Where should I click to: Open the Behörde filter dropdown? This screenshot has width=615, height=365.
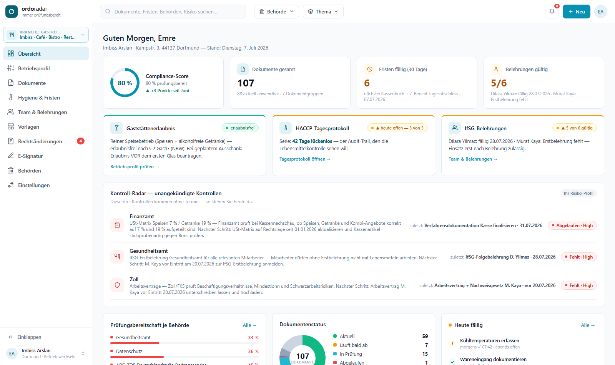click(277, 12)
